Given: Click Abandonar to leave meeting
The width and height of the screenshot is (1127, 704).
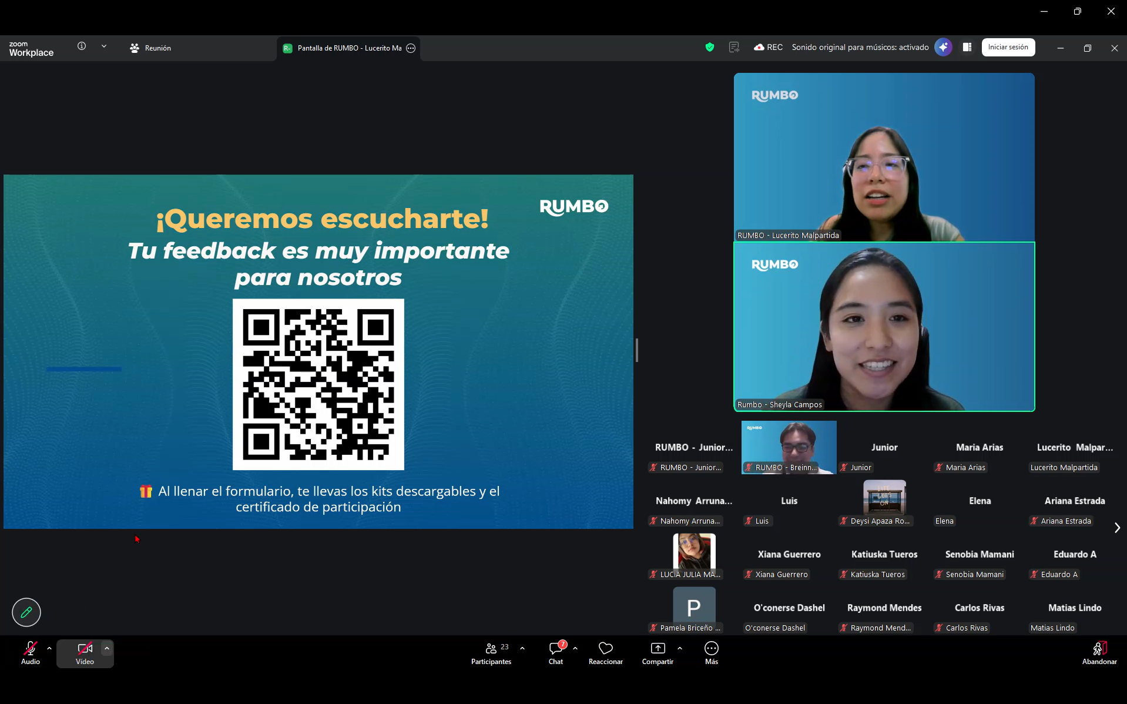Looking at the screenshot, I should [x=1099, y=653].
